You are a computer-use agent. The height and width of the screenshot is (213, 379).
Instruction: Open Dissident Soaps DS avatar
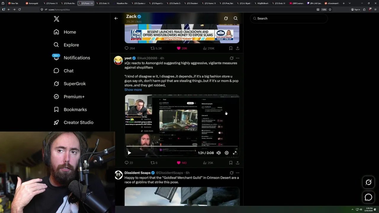(x=118, y=175)
